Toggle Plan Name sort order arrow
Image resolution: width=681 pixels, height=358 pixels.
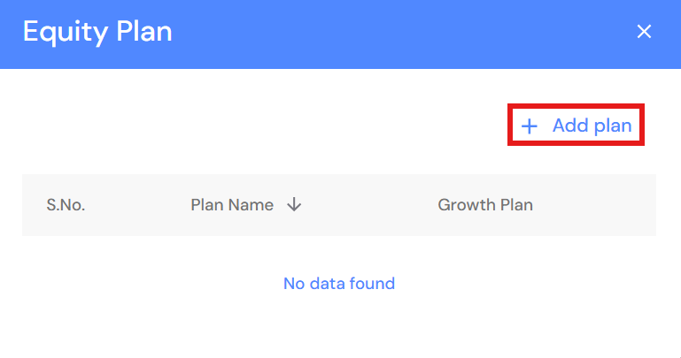coord(294,205)
